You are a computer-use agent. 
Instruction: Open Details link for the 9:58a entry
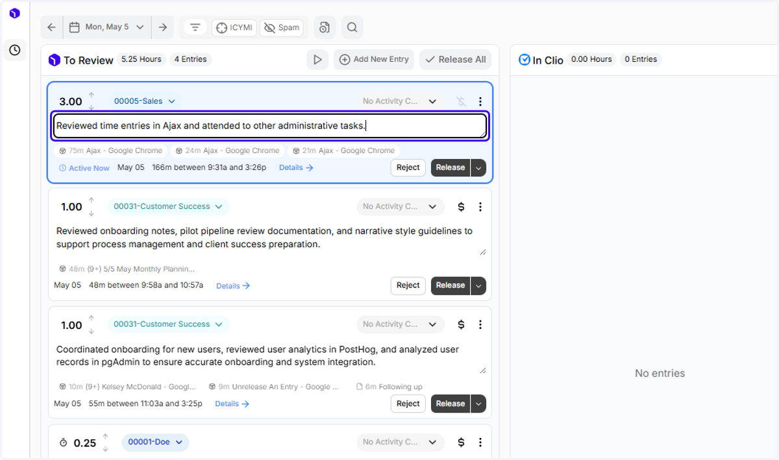233,285
